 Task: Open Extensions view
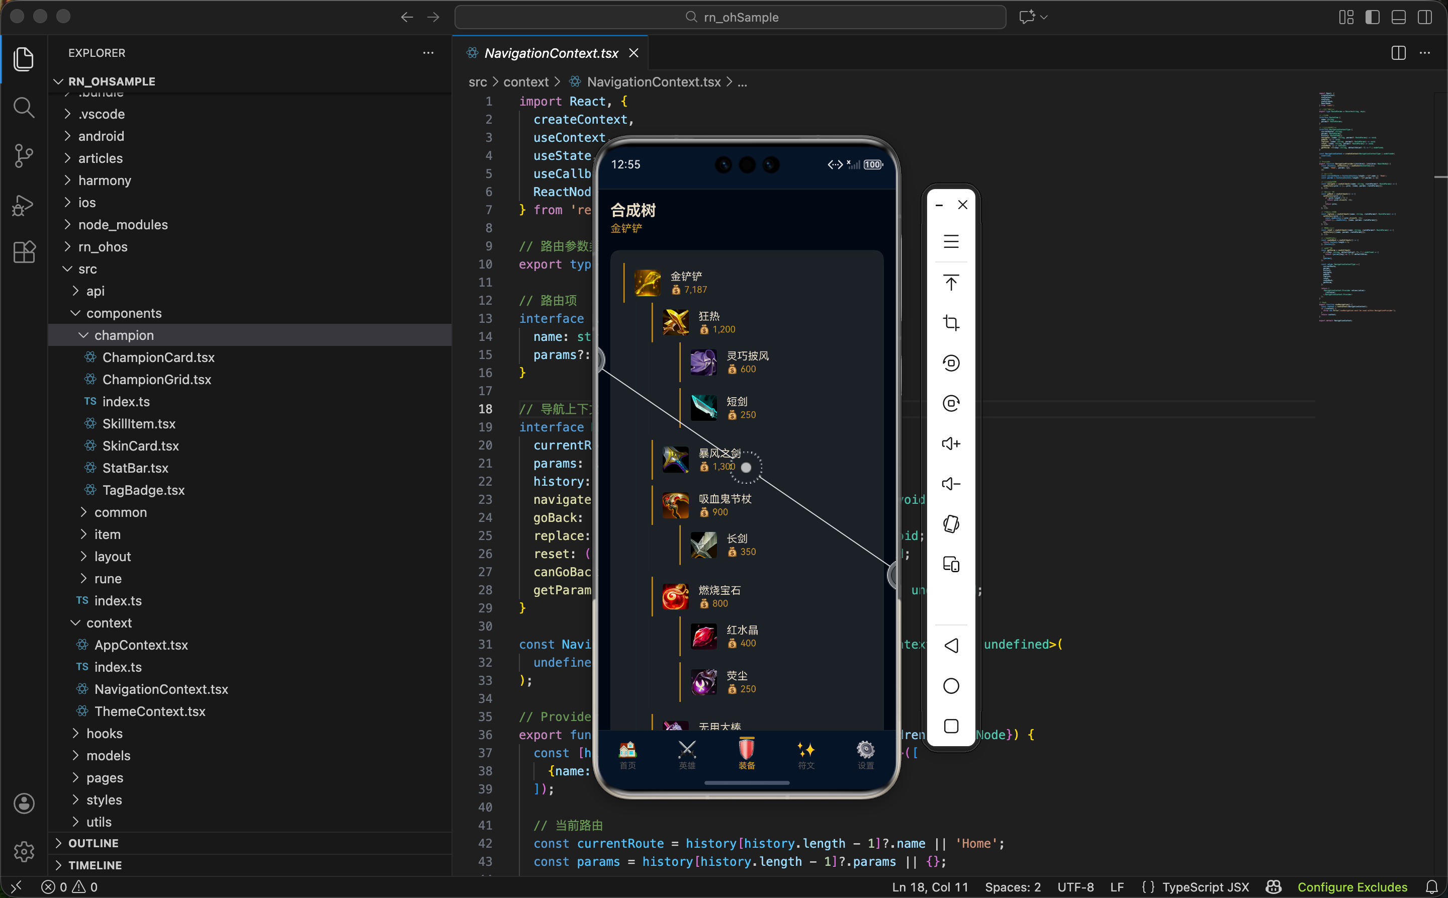(24, 252)
